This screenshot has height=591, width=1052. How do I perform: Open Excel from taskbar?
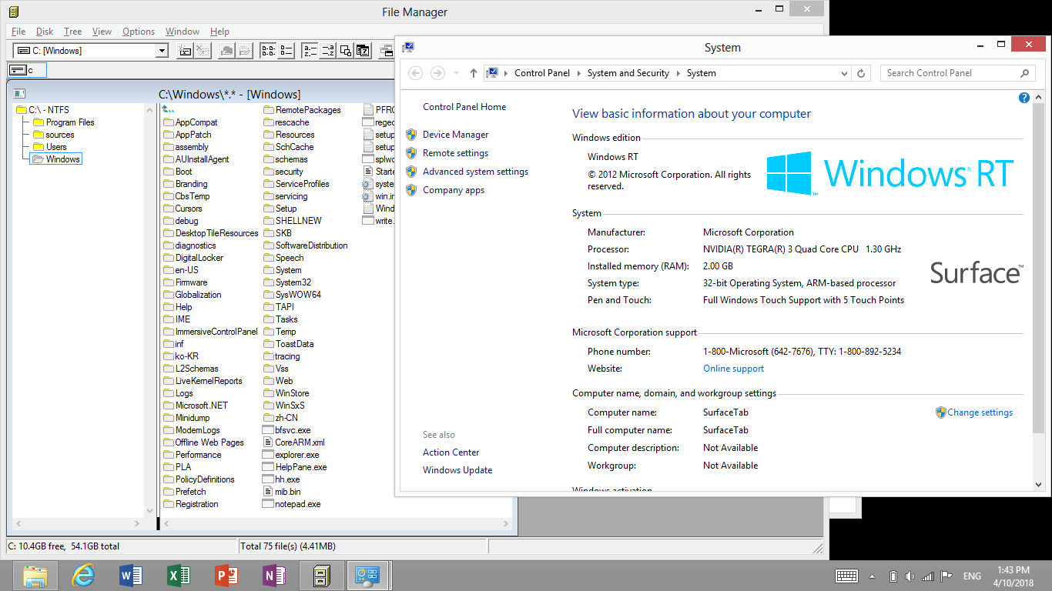179,576
